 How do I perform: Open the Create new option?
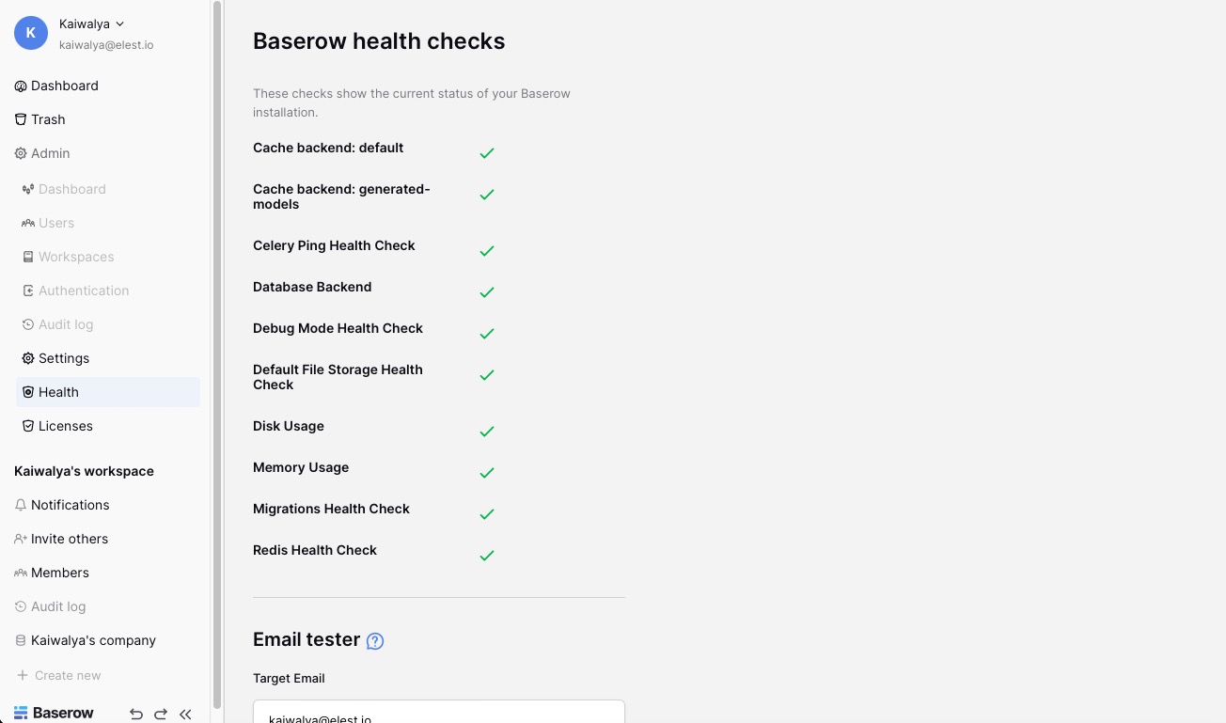click(x=67, y=675)
